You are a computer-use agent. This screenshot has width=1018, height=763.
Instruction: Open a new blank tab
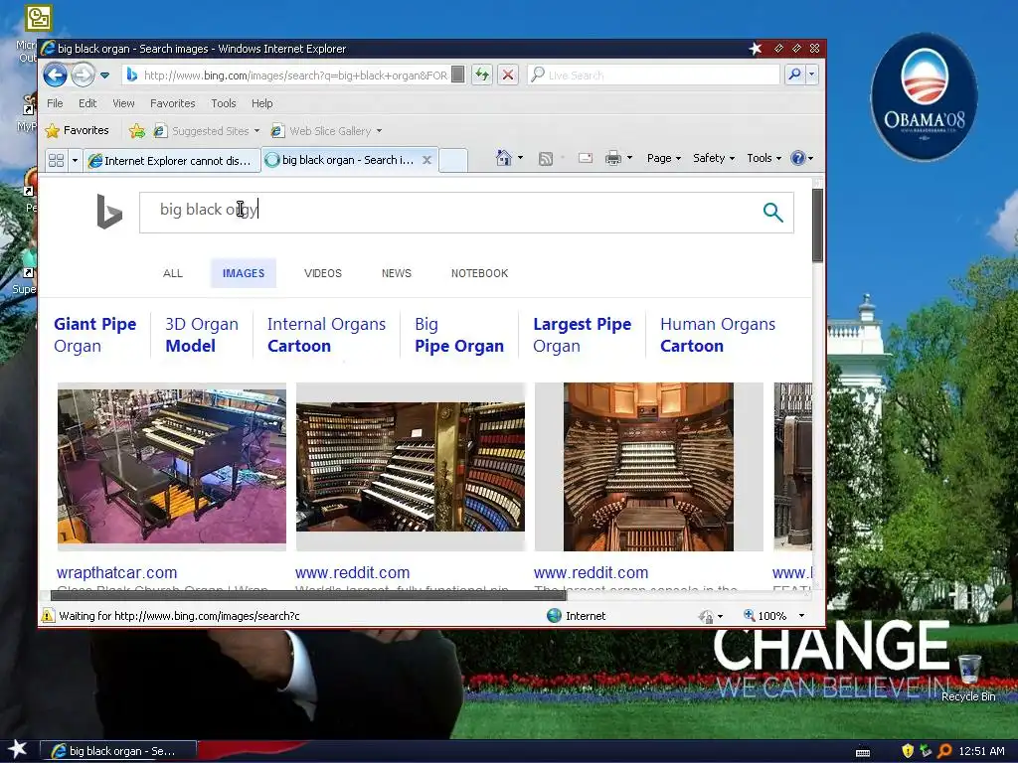453,160
